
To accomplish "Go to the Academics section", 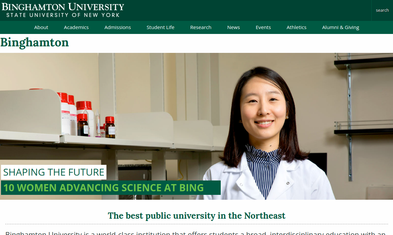I will [76, 27].
